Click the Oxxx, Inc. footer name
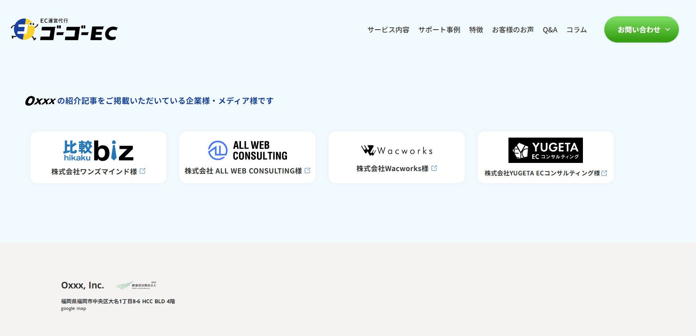The height and width of the screenshot is (336, 696). pos(83,285)
